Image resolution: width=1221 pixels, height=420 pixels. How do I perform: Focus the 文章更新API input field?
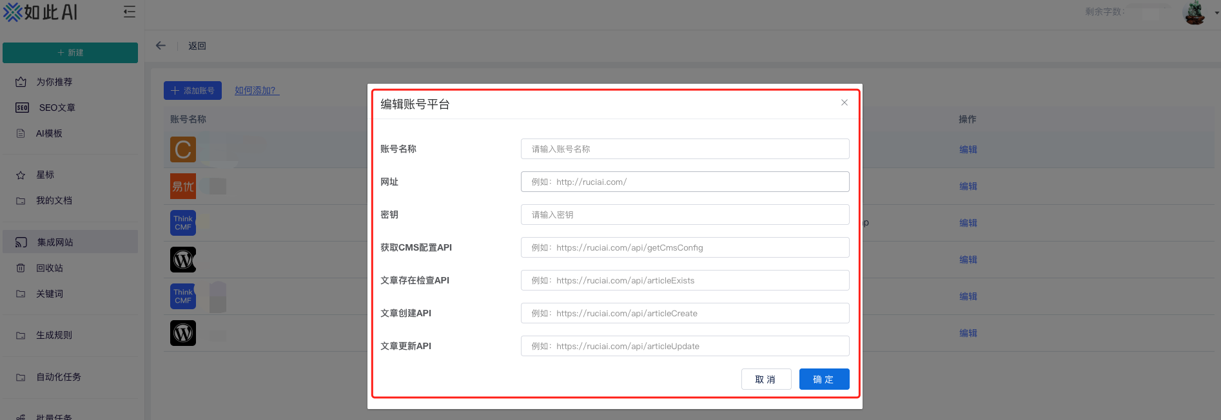[x=685, y=346]
